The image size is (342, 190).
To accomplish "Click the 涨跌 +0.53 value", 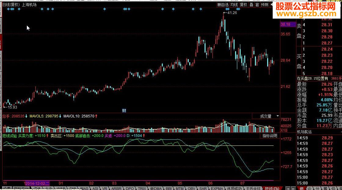I will [327, 90].
